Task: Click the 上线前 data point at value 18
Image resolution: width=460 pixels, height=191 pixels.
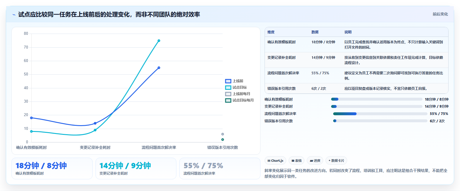Action: click(x=31, y=118)
